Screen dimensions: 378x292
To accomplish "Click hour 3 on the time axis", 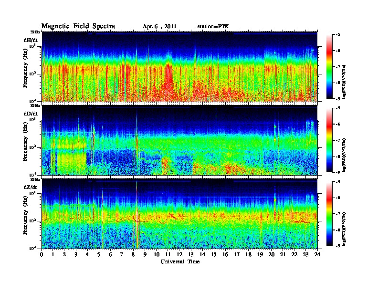I will pyautogui.click(x=76, y=254).
